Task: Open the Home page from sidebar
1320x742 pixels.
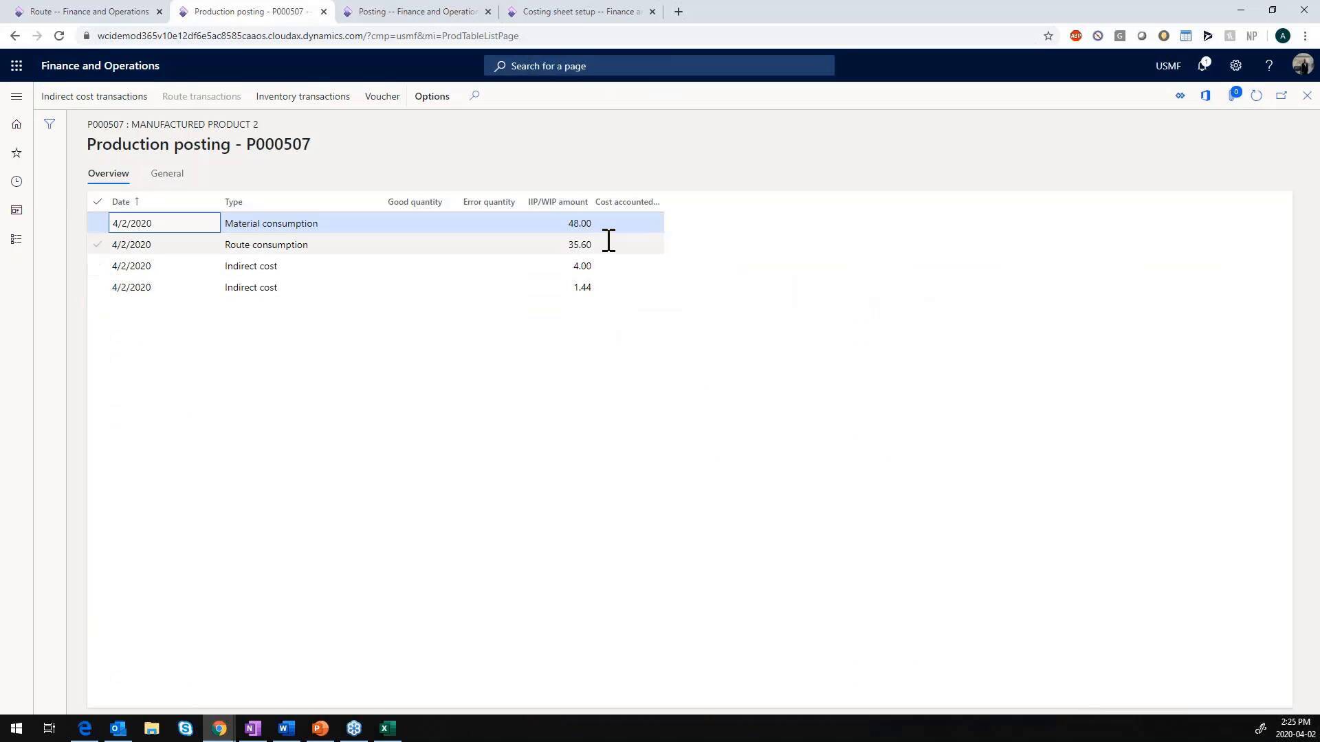Action: pos(16,124)
